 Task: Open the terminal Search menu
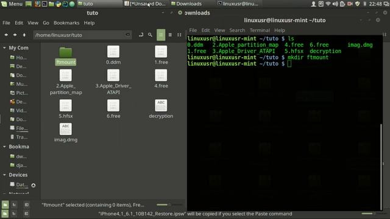237,30
